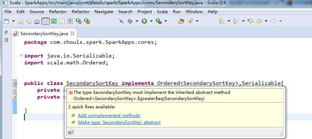Click the text block toolbar icon
Screen dimensions: 312x139
click(70, 21)
